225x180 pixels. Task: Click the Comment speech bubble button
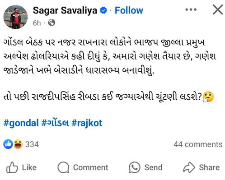pos(83,167)
